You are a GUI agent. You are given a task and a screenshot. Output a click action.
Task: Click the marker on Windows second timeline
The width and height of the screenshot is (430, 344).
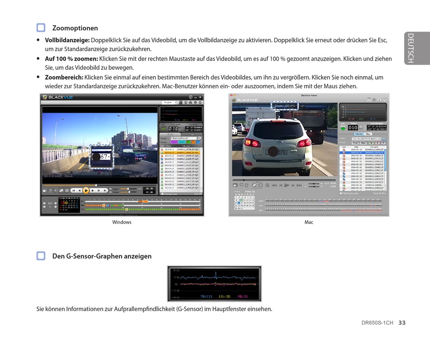127,209
